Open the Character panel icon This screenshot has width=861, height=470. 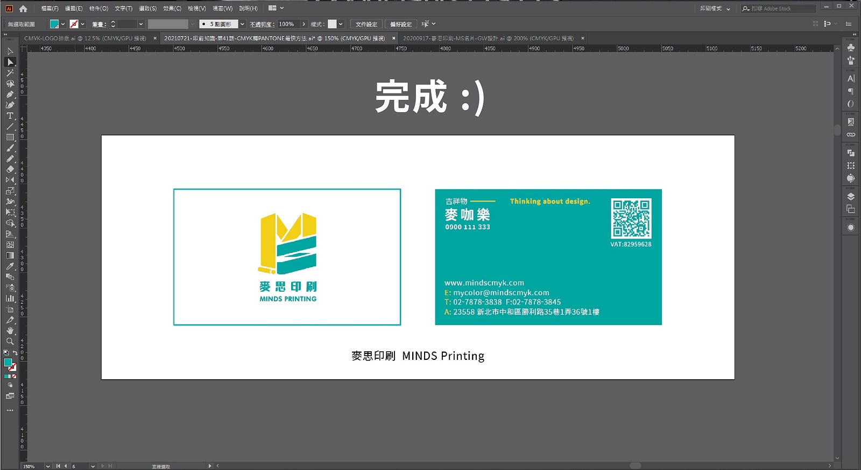851,78
